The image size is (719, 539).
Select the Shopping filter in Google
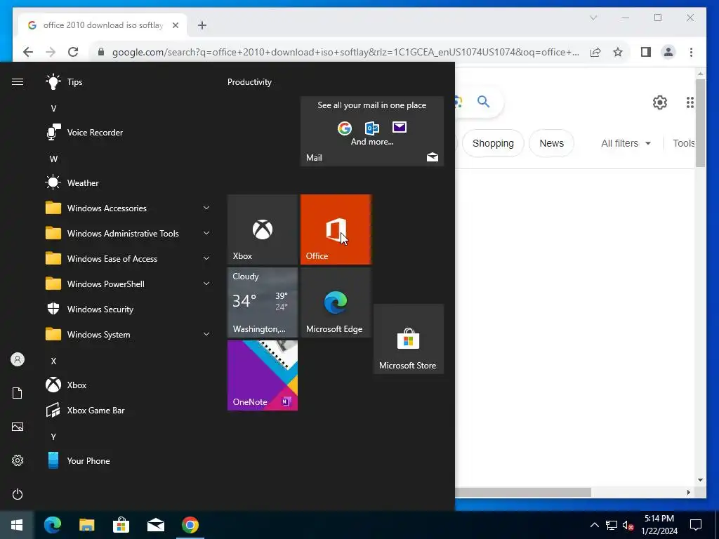(x=493, y=143)
